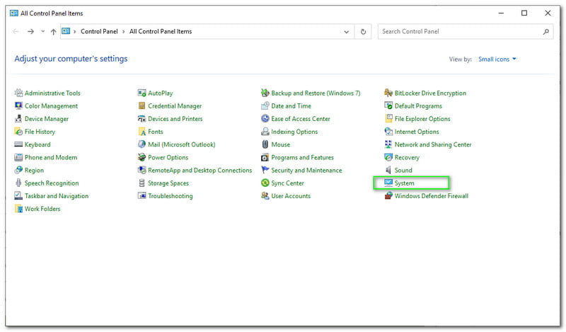Open the System icon highlighted in green
Screen dimensions: 566x332
388,183
